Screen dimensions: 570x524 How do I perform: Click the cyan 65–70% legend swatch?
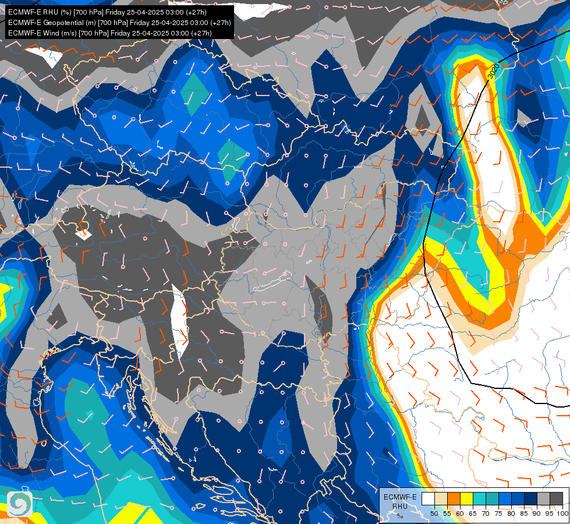(x=480, y=498)
